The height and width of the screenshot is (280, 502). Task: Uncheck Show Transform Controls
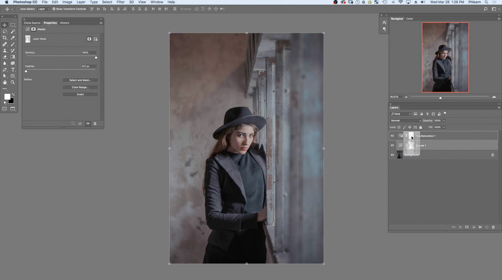[54, 9]
